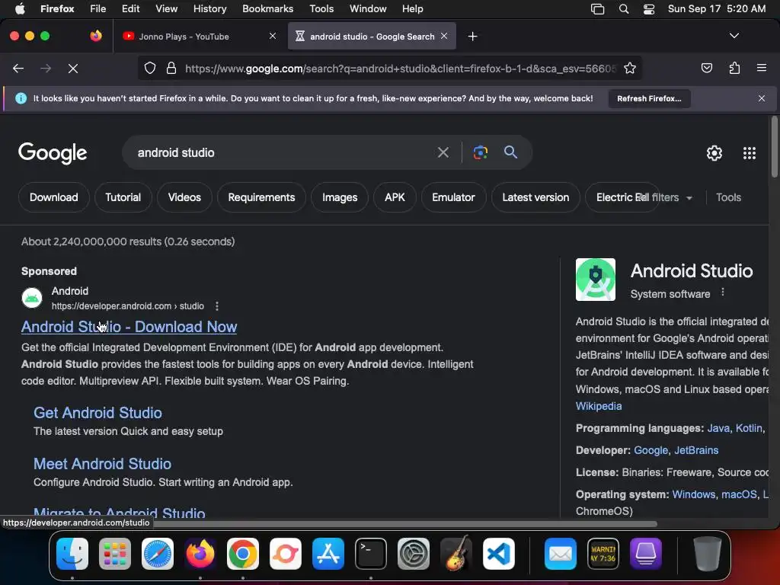Image resolution: width=780 pixels, height=585 pixels.
Task: Select the APK filter chip
Action: [395, 197]
